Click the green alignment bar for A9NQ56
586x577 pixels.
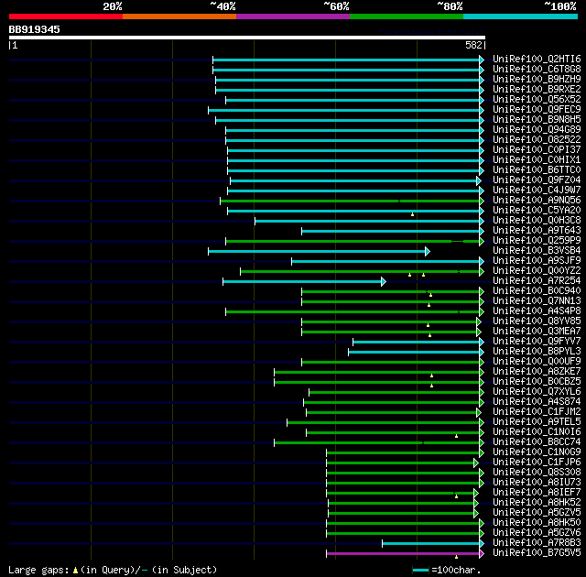350,201
